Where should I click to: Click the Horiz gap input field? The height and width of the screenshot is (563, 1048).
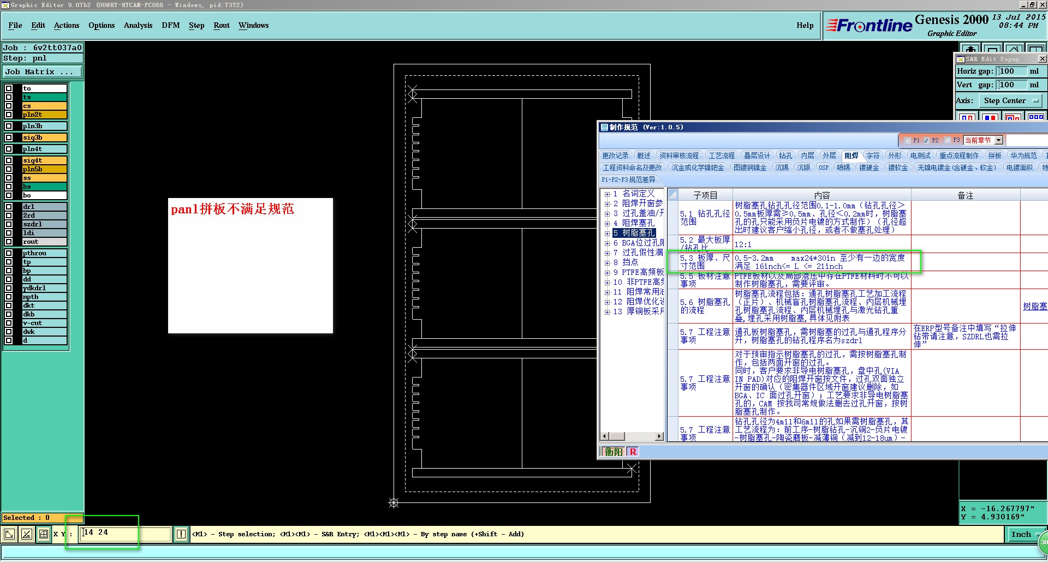[x=1011, y=71]
